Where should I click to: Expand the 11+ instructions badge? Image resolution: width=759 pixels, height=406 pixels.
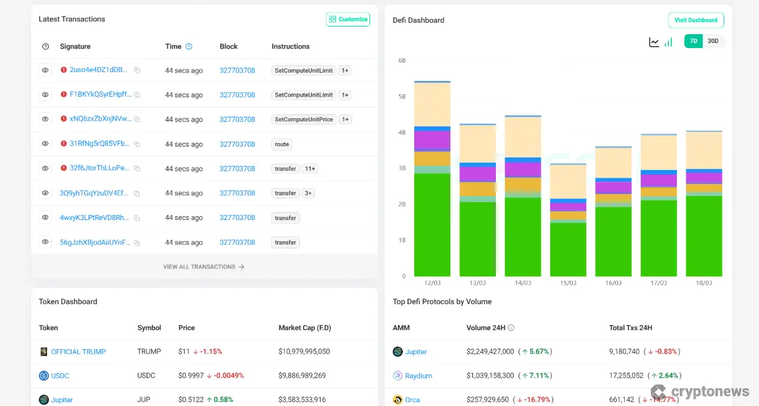310,169
